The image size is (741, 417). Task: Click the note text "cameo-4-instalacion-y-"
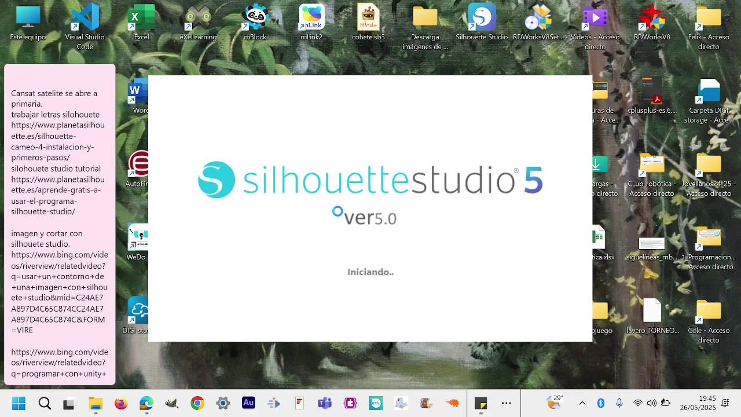tap(53, 147)
